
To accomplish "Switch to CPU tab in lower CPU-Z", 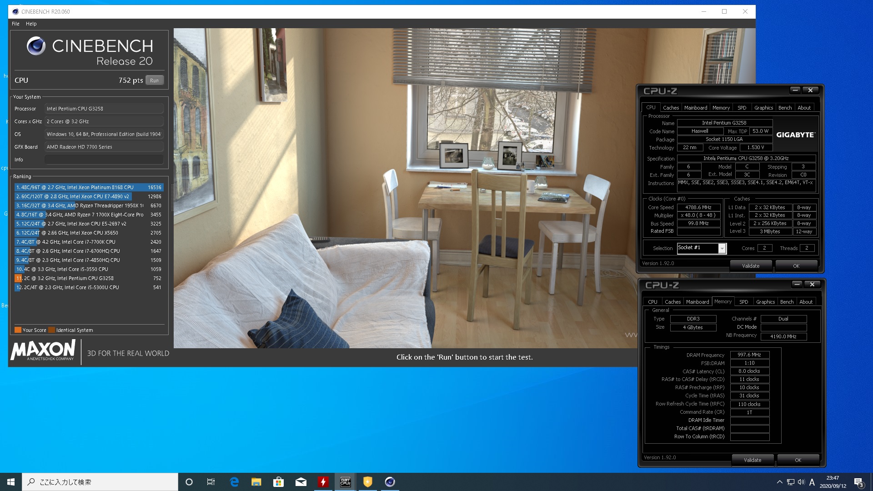I will click(652, 302).
